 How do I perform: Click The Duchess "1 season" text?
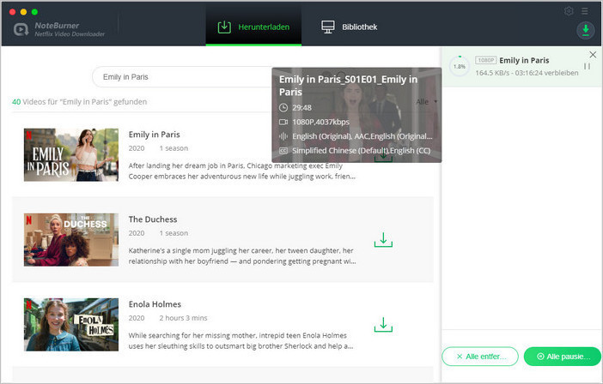point(174,233)
